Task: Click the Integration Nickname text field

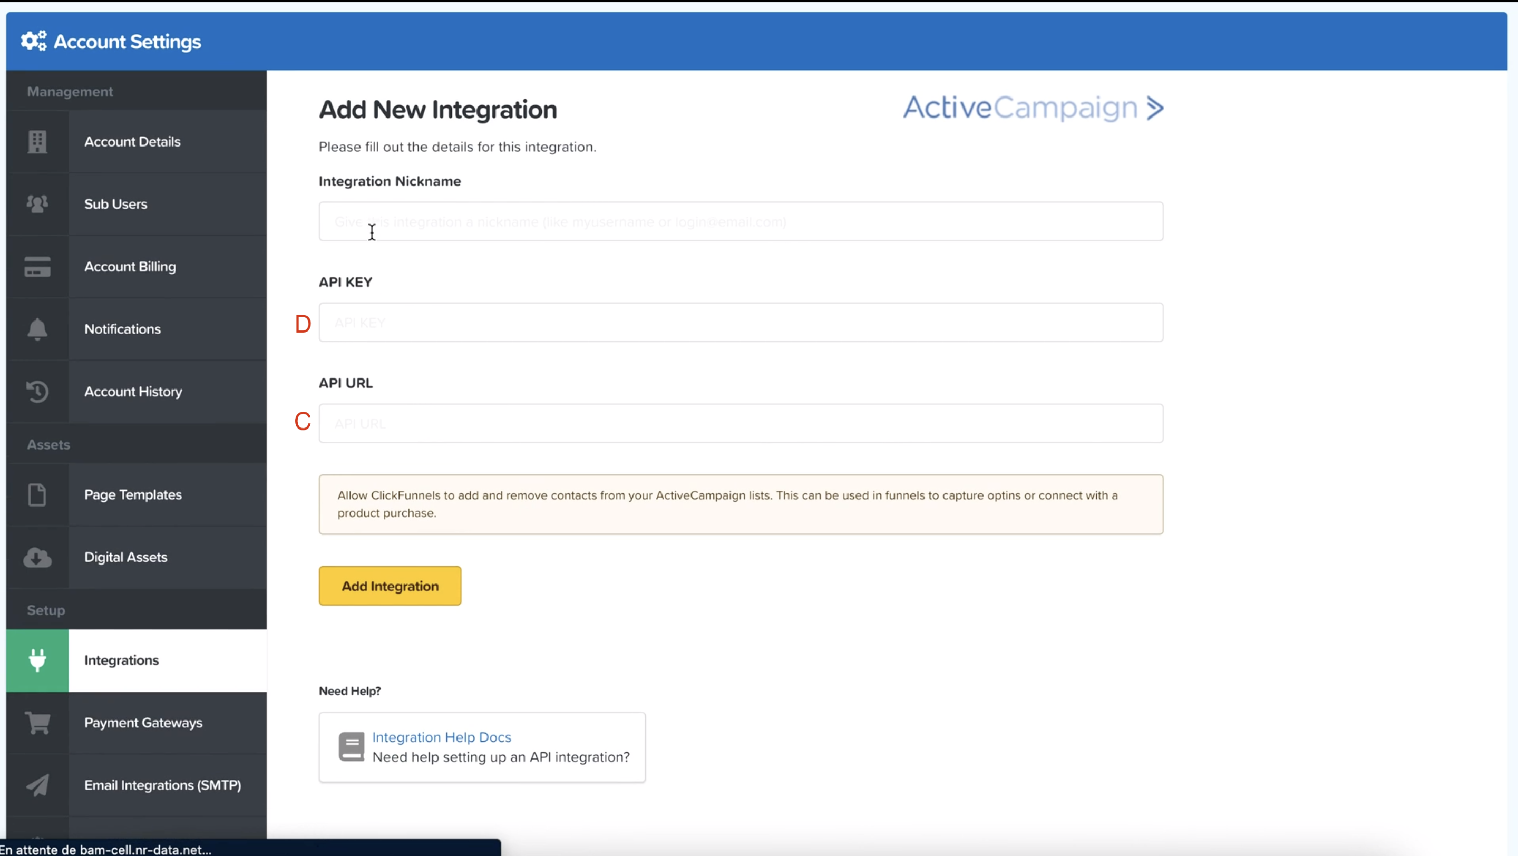Action: pyautogui.click(x=741, y=221)
